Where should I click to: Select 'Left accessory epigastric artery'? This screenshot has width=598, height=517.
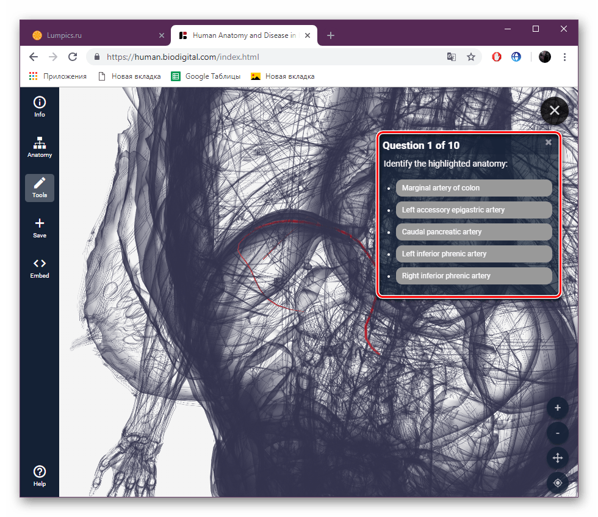(x=474, y=209)
